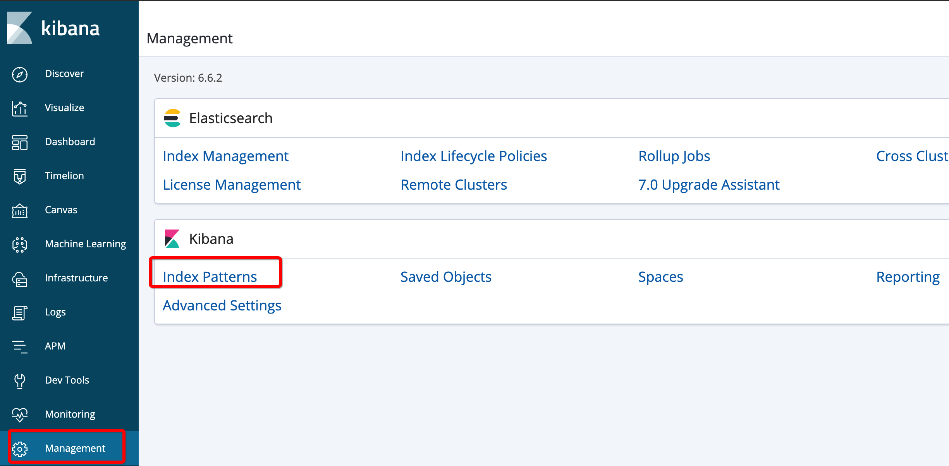Click the Dashboard layout icon

[x=20, y=142]
